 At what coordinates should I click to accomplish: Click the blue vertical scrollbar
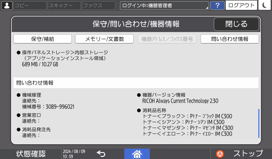click(x=259, y=123)
